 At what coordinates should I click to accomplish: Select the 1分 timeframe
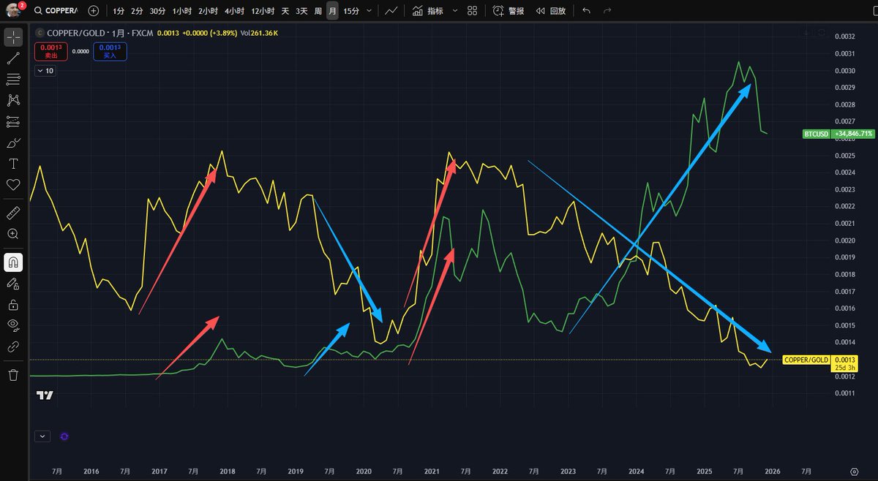pyautogui.click(x=119, y=11)
